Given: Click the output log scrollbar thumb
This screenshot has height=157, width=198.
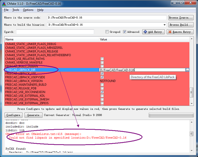Looking at the screenshot, I should (191, 134).
